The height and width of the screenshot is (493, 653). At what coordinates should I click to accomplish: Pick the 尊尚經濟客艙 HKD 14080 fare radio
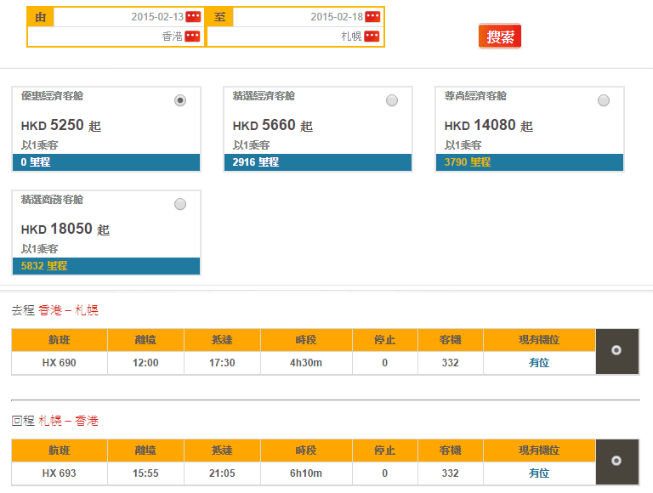(x=604, y=100)
